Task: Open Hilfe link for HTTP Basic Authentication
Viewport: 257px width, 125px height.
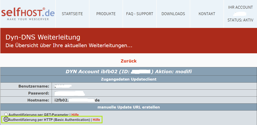Action: pos(96,120)
